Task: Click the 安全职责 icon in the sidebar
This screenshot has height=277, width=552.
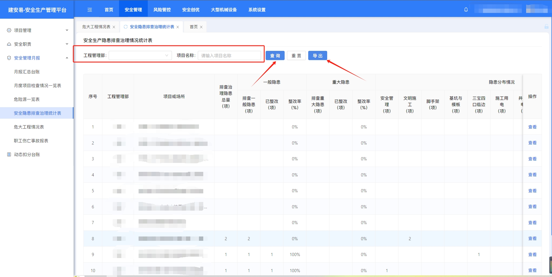Action: point(9,44)
